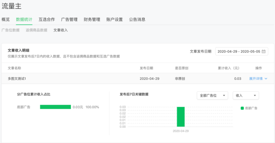Click the 发布后7日关键数据 heading
This screenshot has width=275, height=143.
click(x=134, y=94)
